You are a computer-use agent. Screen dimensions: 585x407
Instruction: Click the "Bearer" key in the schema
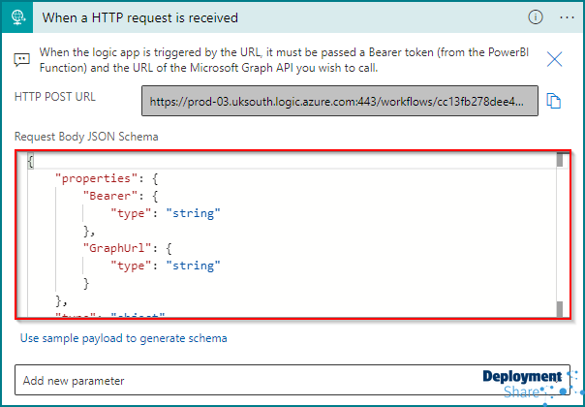click(x=108, y=196)
